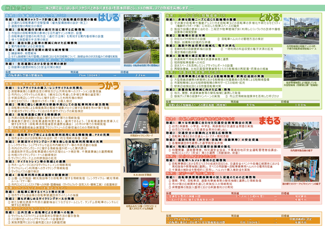Click 利根川サイクリングロードへの動線検討 item

click(32, 155)
